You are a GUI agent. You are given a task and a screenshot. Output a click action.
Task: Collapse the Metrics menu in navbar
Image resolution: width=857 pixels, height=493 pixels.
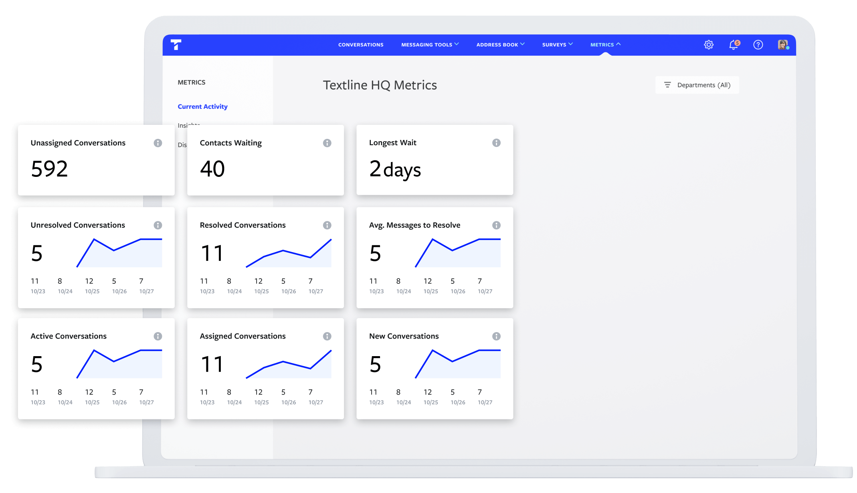coord(605,45)
